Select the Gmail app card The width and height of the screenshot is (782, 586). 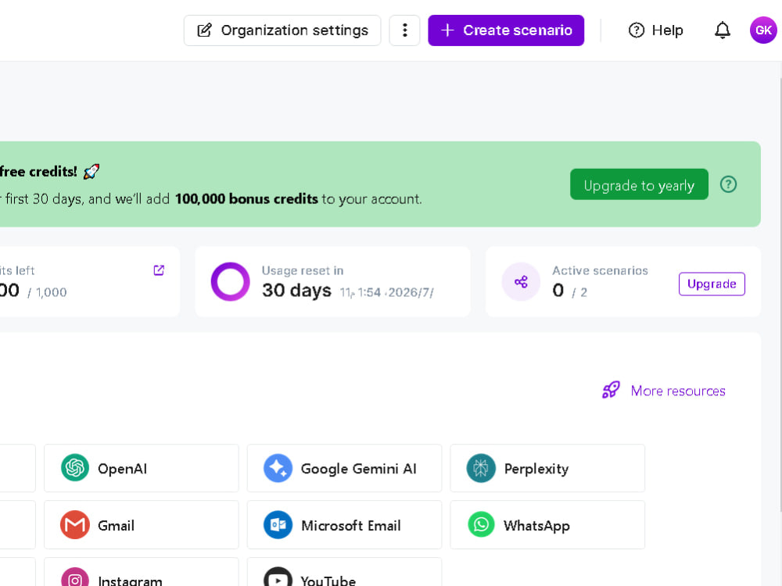(141, 525)
